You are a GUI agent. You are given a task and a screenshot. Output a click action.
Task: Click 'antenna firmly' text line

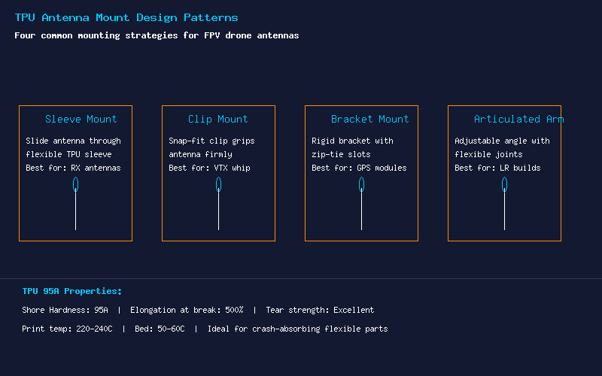pyautogui.click(x=200, y=154)
